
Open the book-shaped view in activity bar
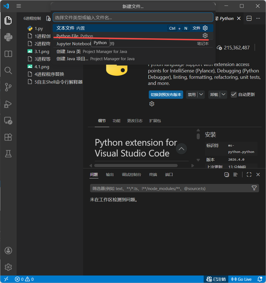8,54
